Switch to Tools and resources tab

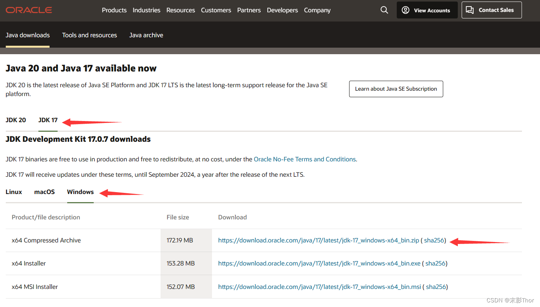coord(89,35)
